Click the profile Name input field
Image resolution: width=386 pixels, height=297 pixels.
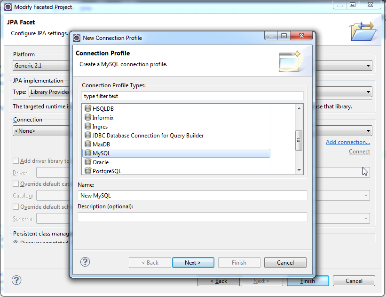(192, 196)
